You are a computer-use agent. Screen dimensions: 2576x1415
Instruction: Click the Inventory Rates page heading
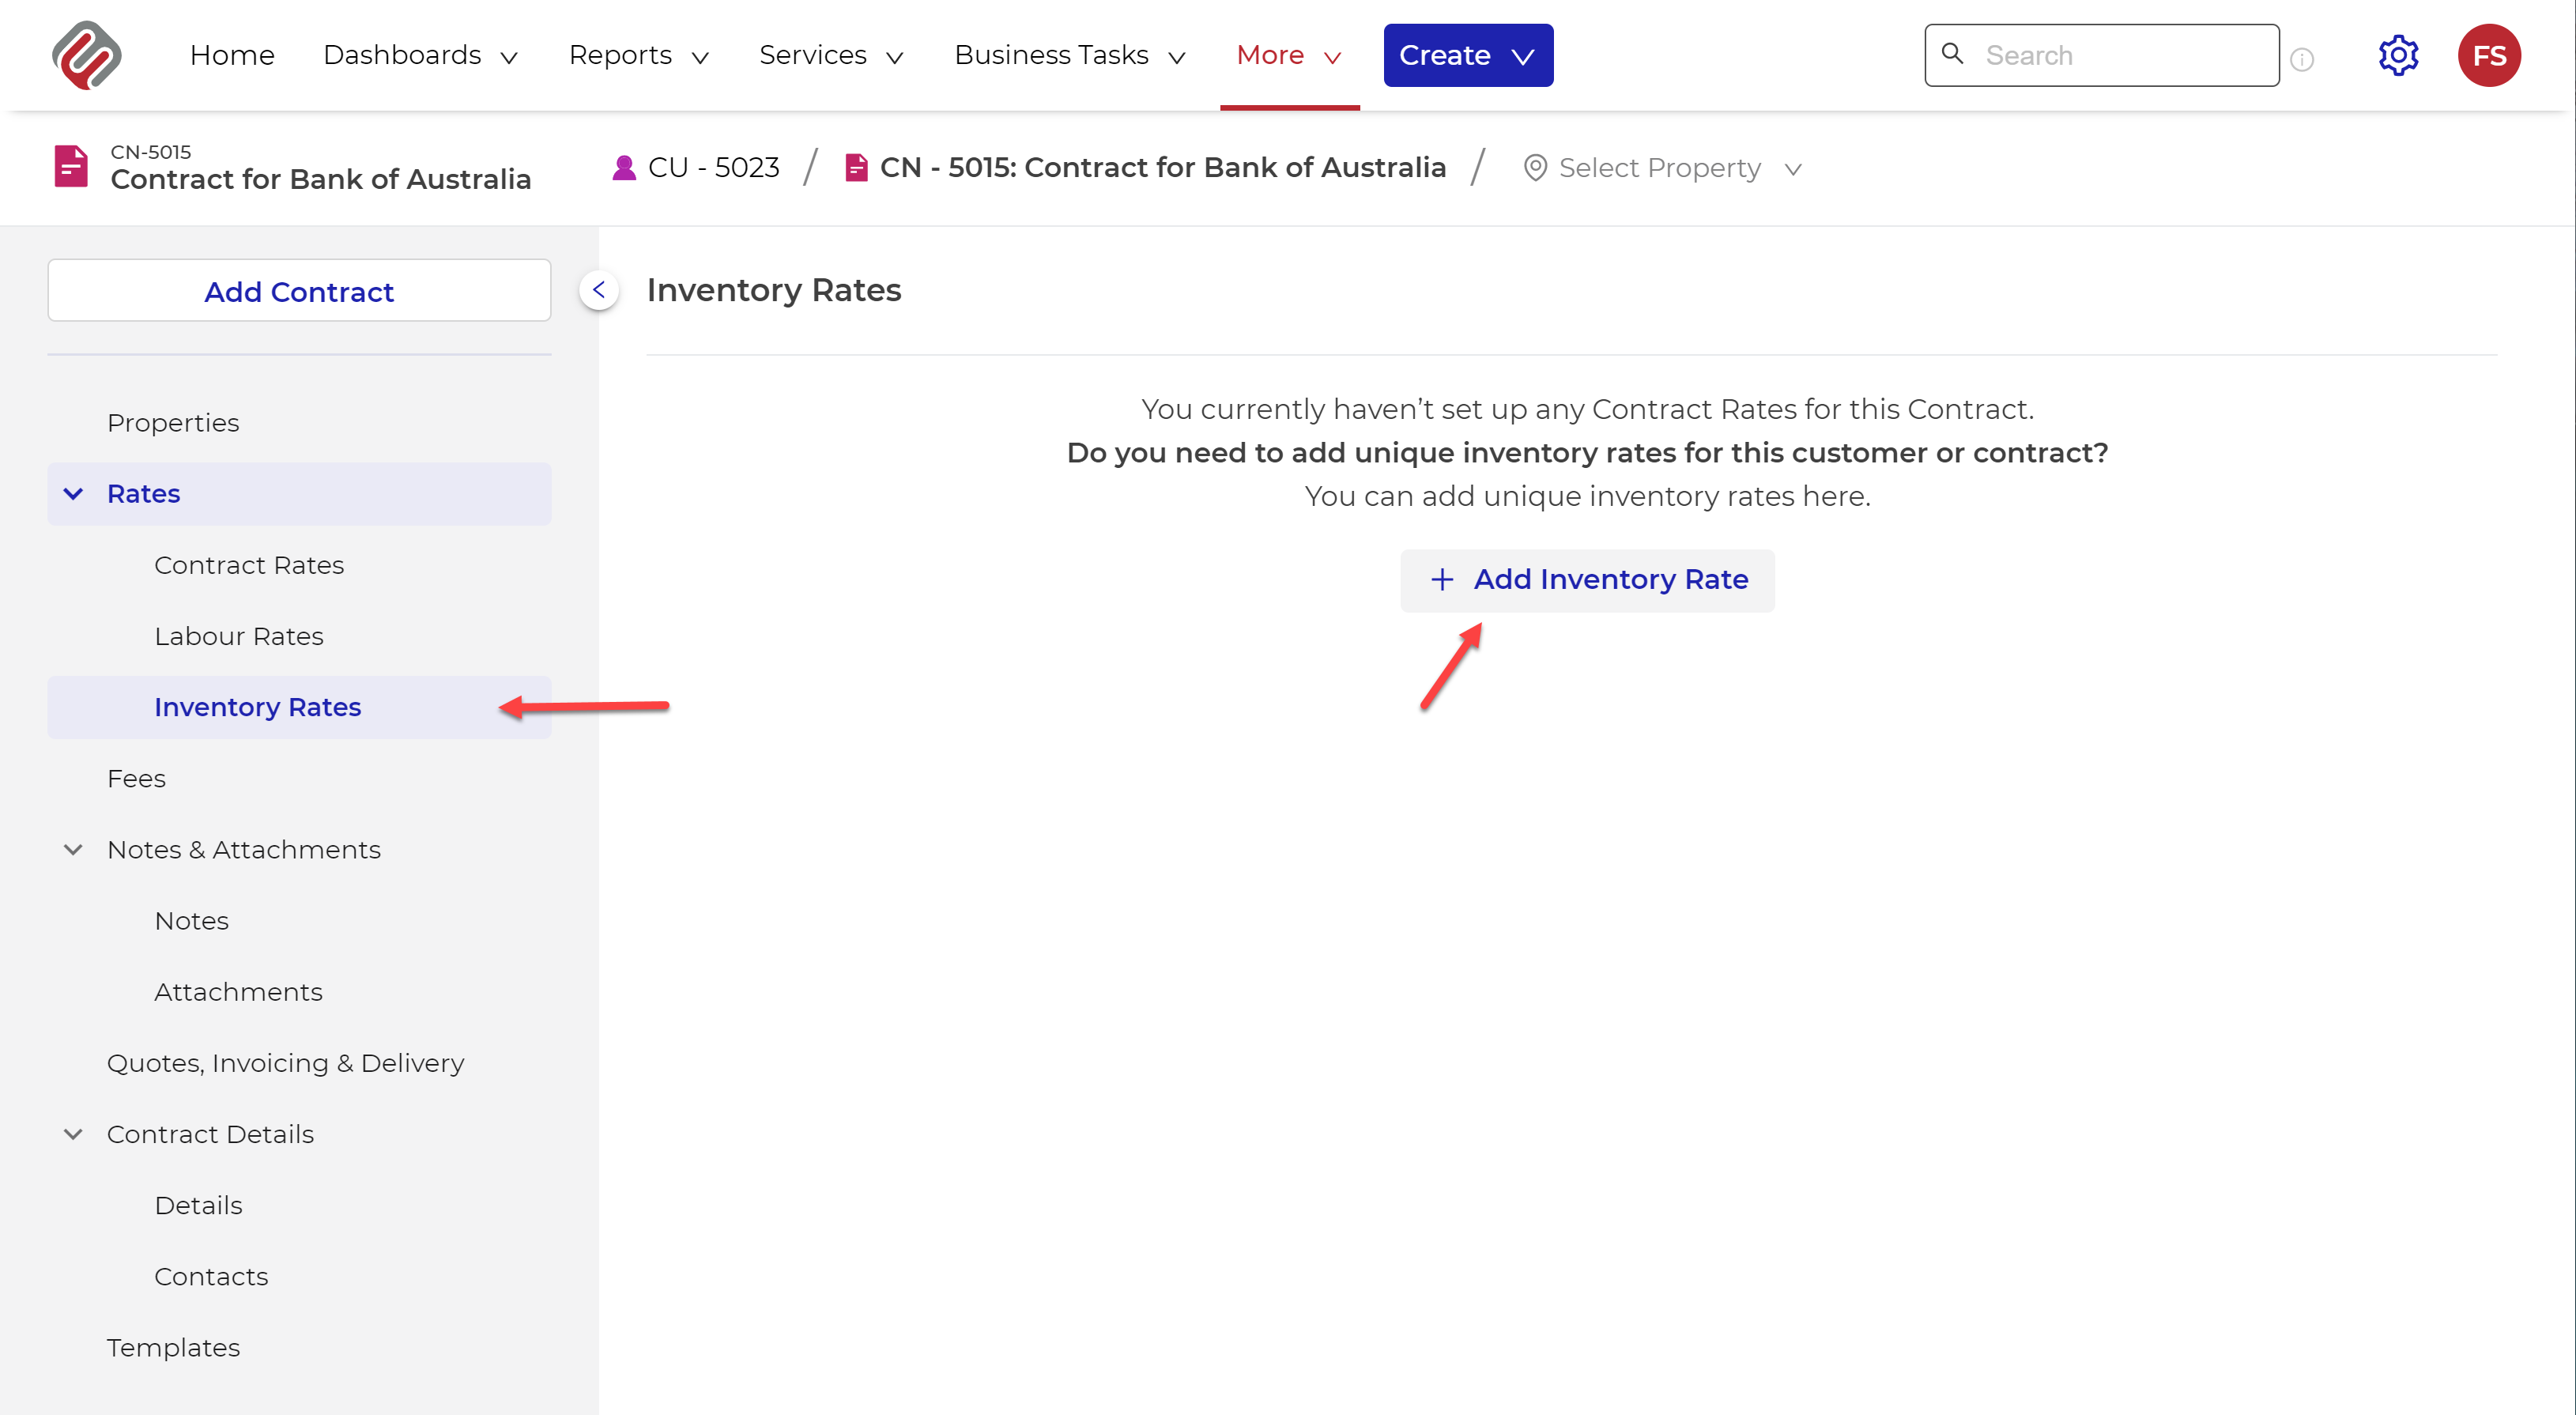774,290
